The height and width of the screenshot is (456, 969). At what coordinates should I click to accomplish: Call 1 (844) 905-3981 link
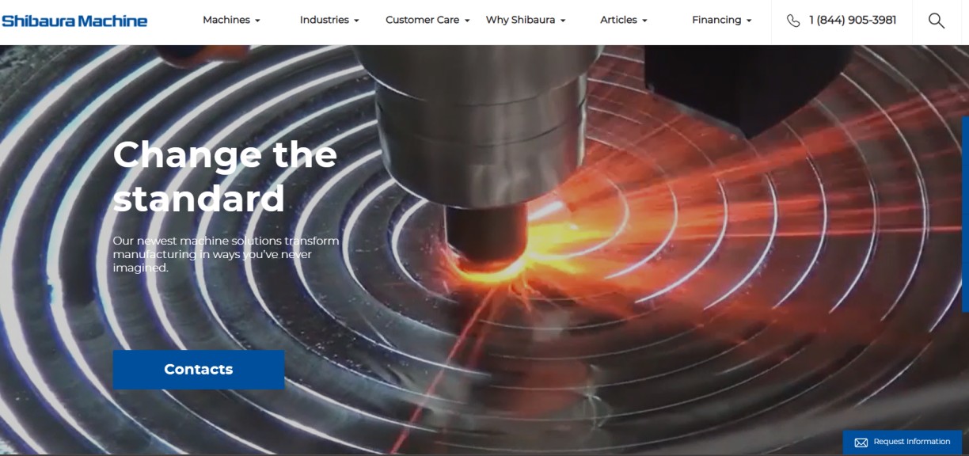click(853, 21)
